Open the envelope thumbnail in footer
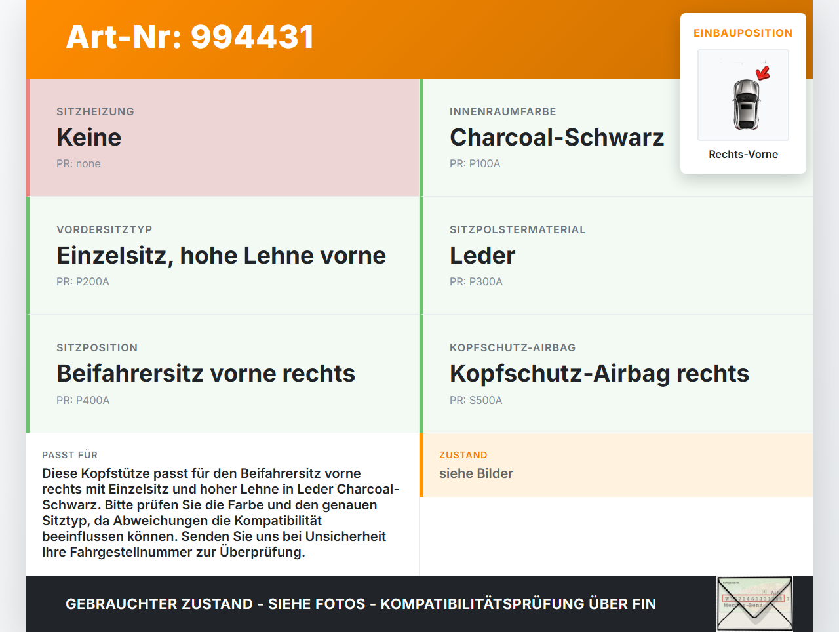 pyautogui.click(x=754, y=604)
